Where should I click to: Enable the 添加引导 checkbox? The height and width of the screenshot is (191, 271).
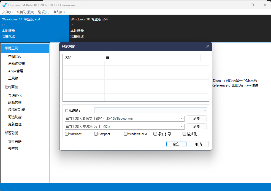[155, 134]
